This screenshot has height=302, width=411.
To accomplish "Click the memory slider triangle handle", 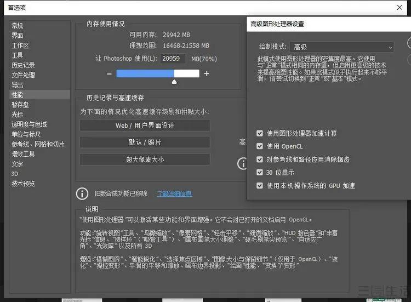I will (174, 82).
